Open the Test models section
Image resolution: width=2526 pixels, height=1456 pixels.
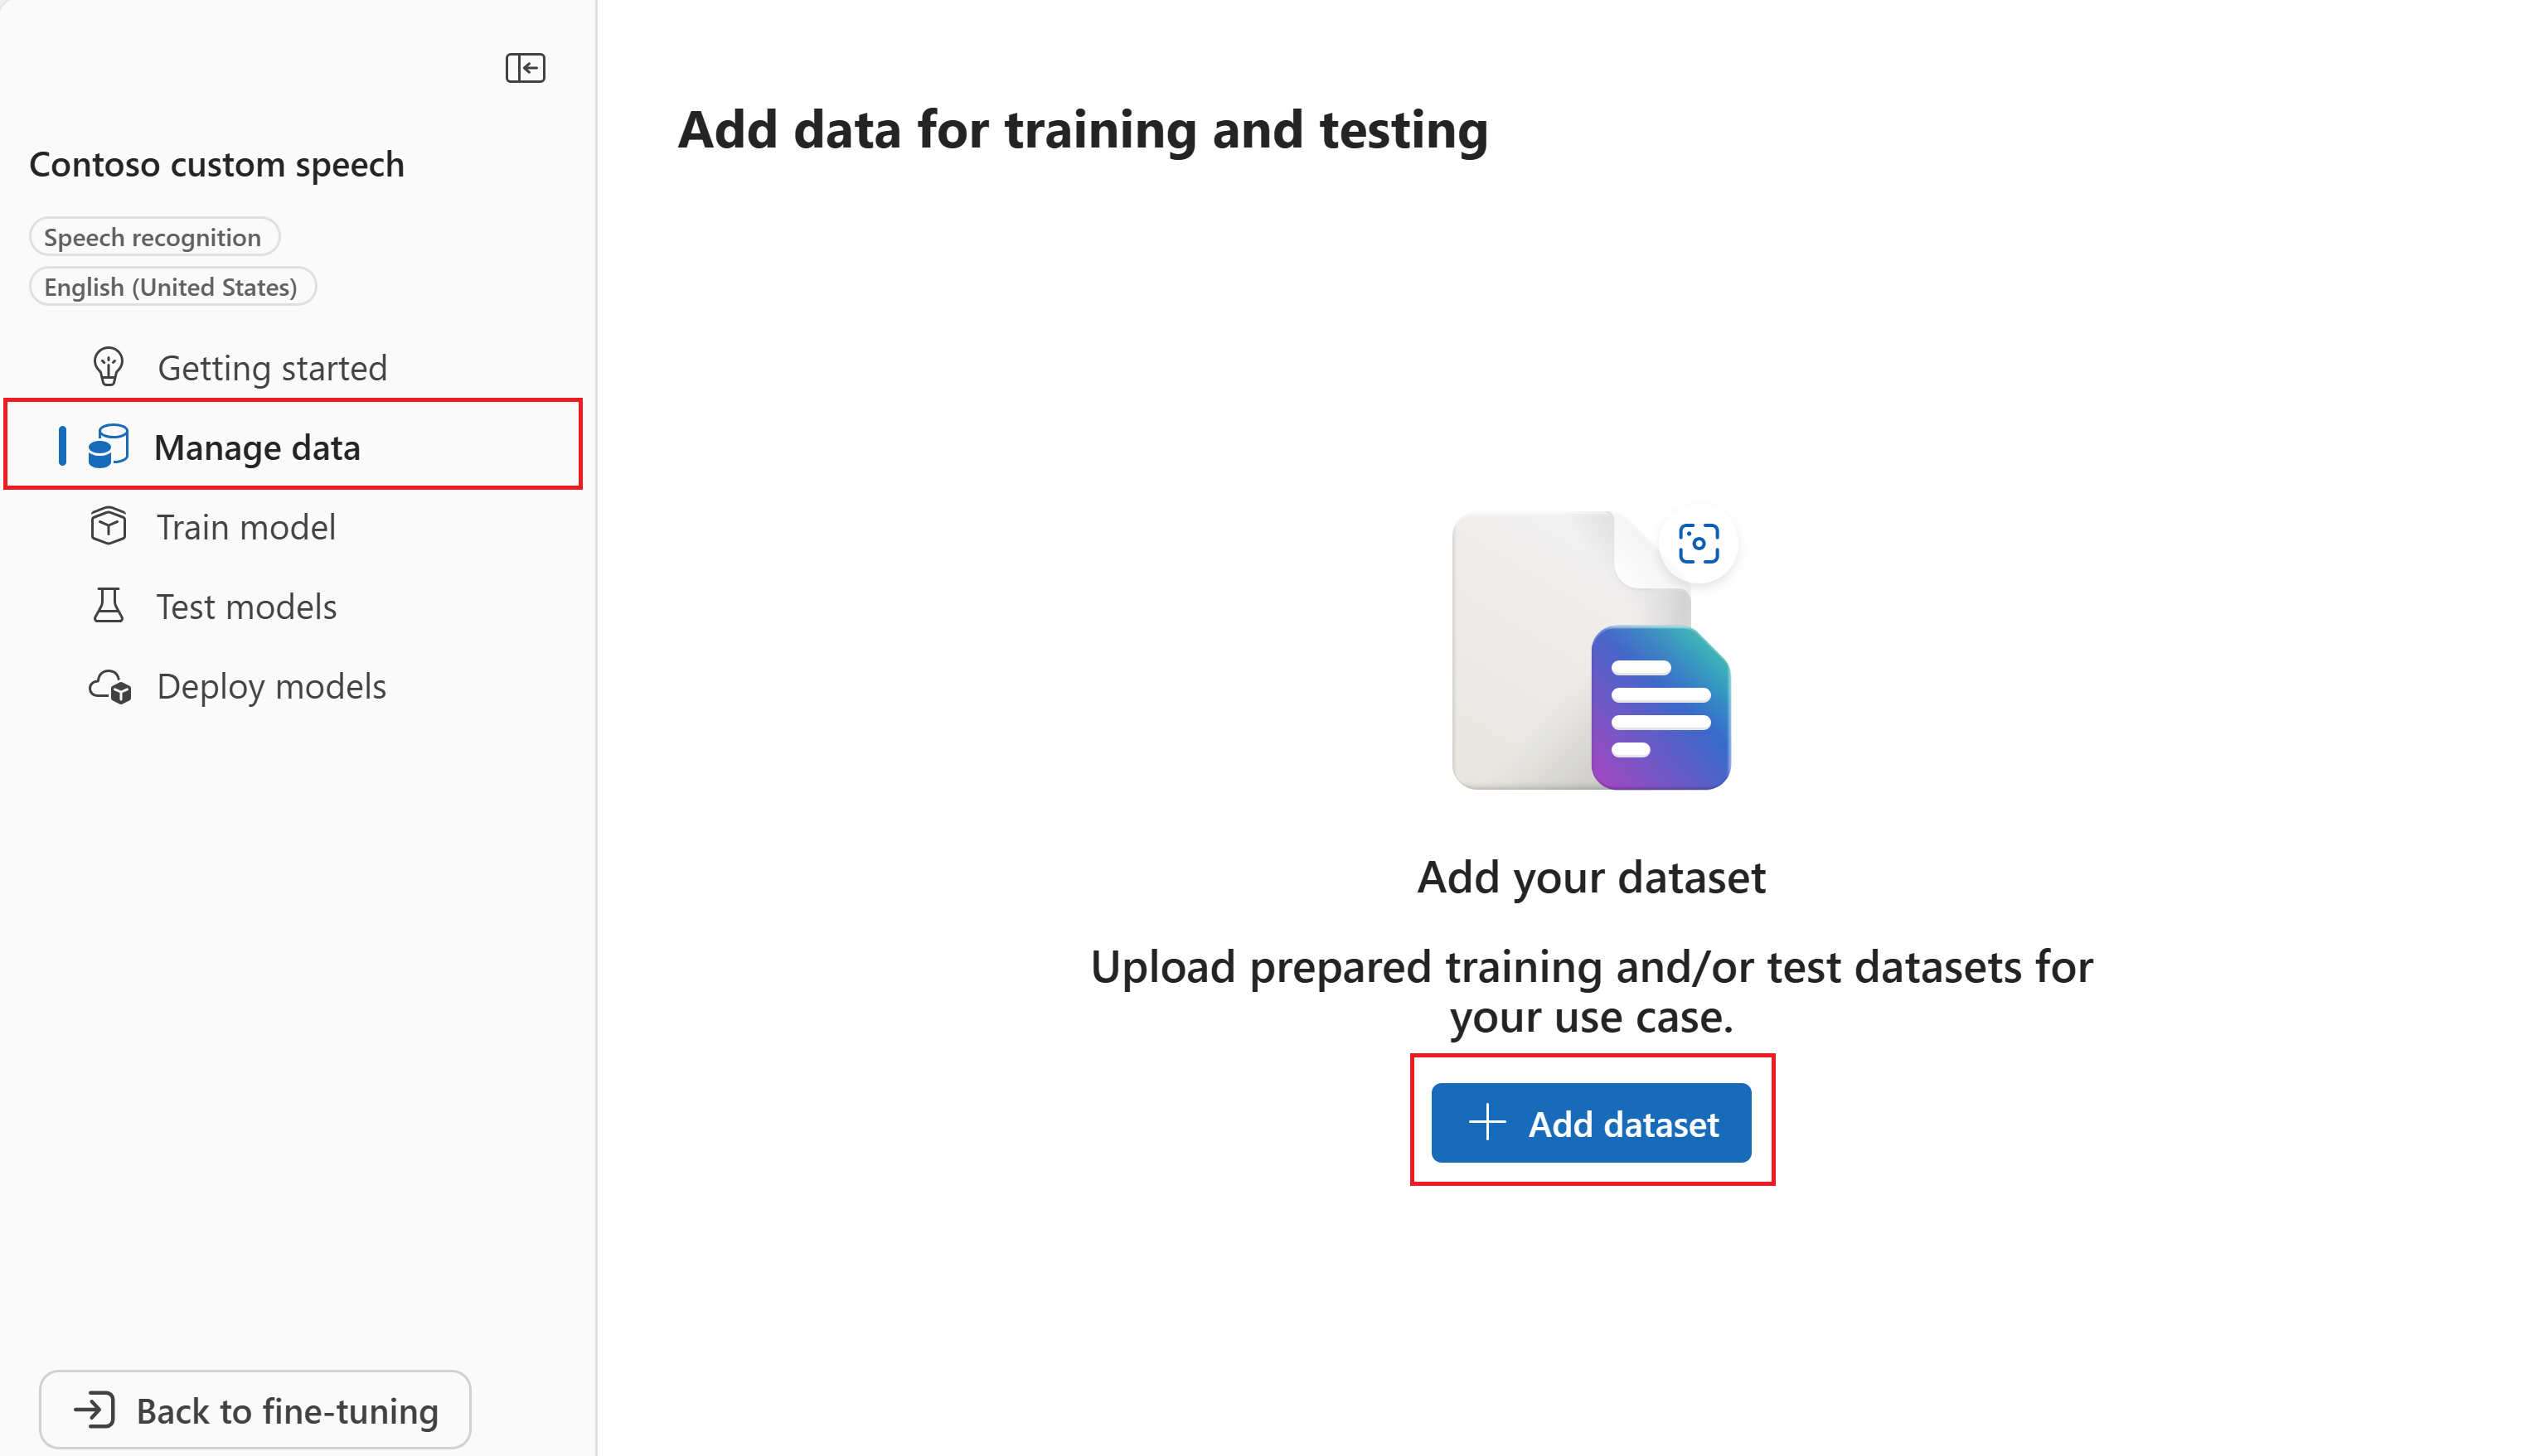246,607
